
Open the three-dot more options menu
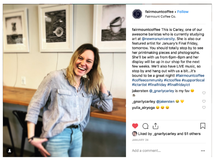[x=203, y=151]
